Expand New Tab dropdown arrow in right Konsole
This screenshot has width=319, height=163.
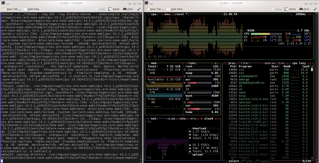[163, 9]
